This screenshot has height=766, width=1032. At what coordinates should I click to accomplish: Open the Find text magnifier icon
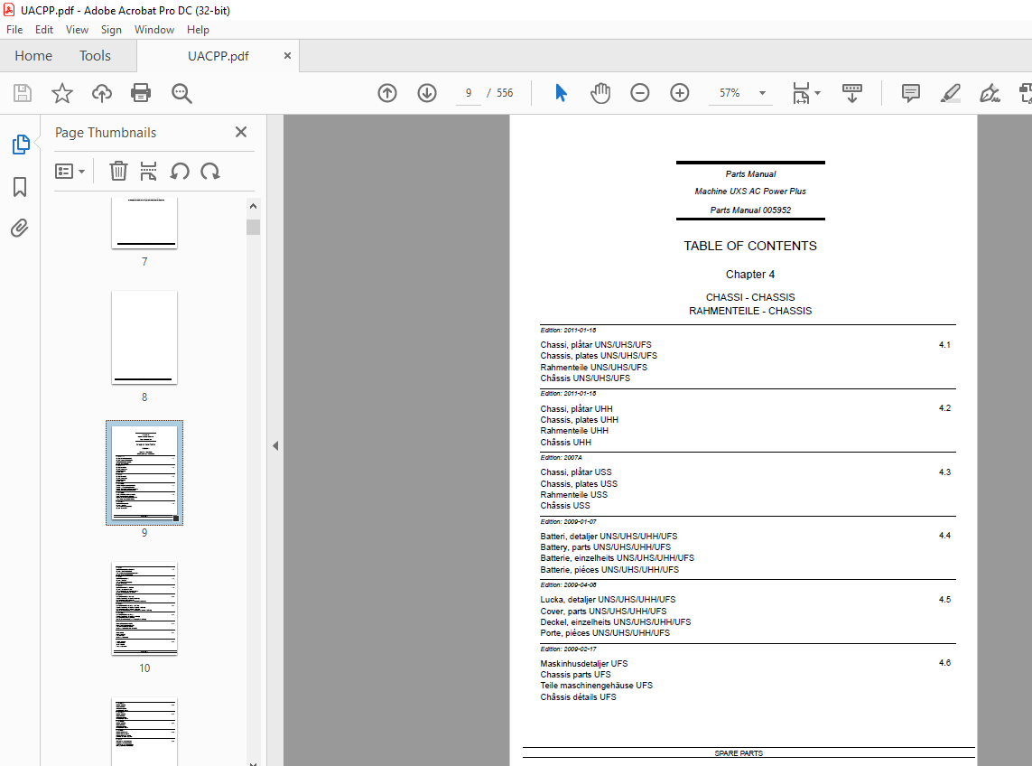(x=181, y=94)
